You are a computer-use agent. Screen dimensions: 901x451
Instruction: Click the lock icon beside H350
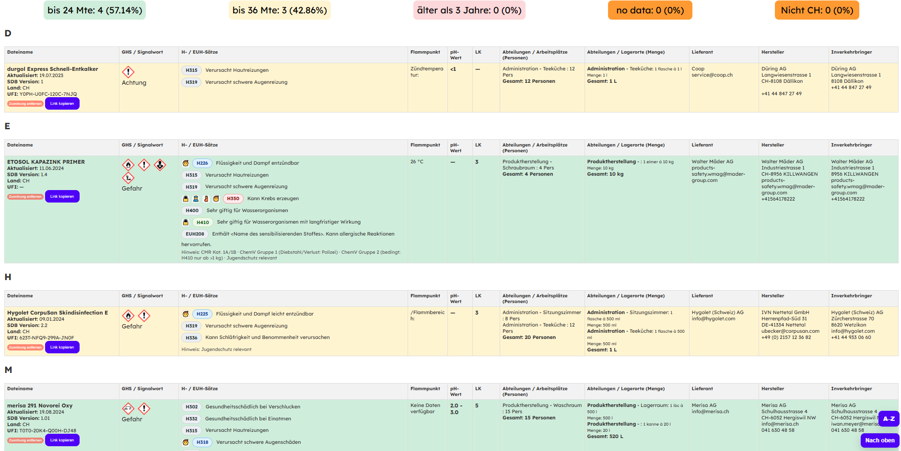(x=186, y=199)
